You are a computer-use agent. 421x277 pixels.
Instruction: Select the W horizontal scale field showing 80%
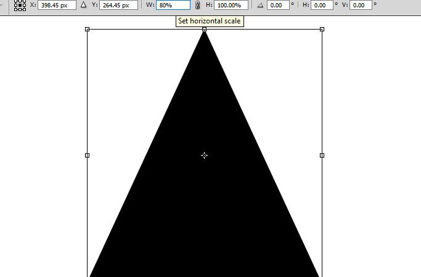pos(173,5)
